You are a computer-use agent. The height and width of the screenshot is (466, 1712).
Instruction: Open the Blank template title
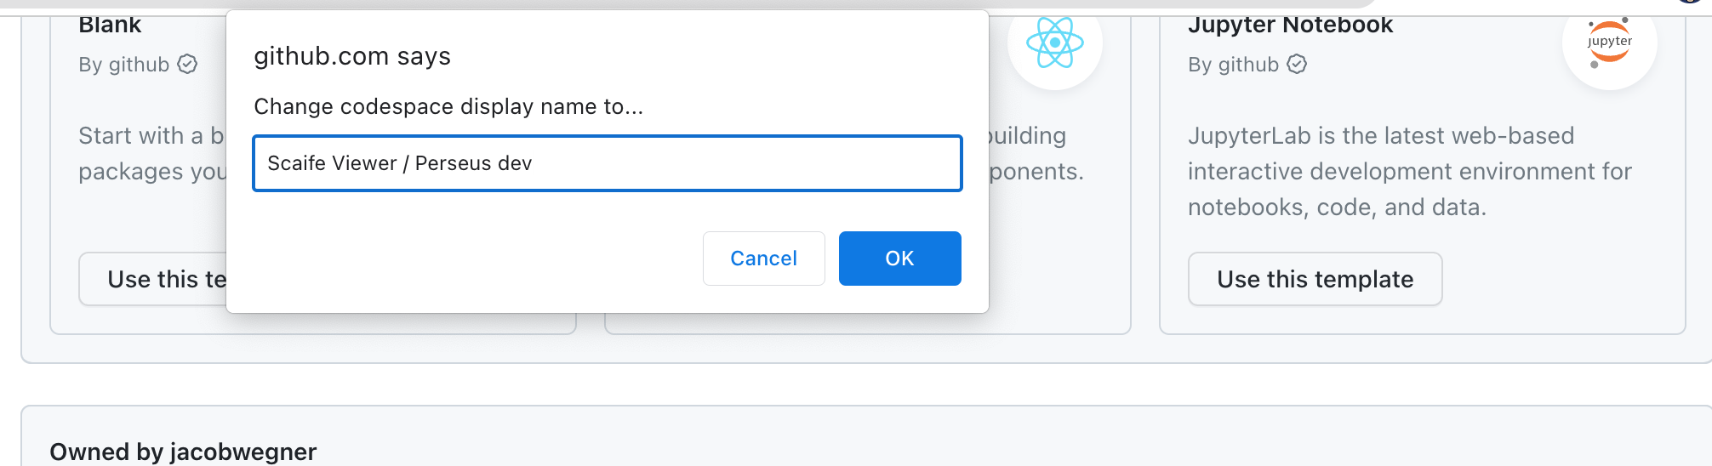110,25
